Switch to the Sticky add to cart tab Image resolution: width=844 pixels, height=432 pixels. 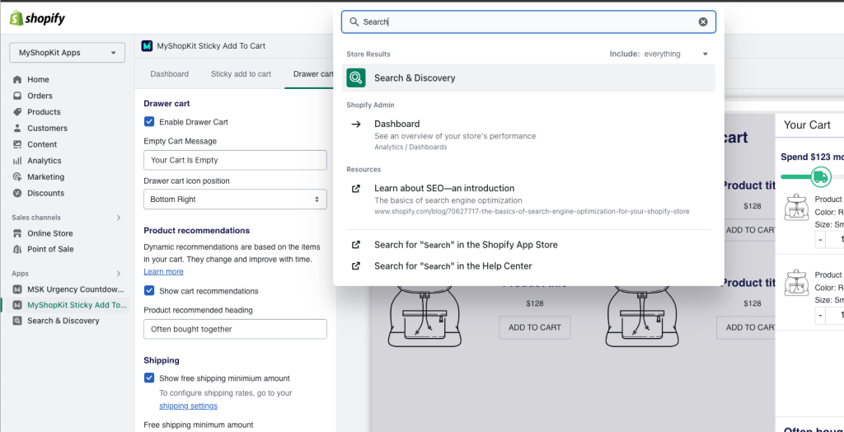pos(241,74)
